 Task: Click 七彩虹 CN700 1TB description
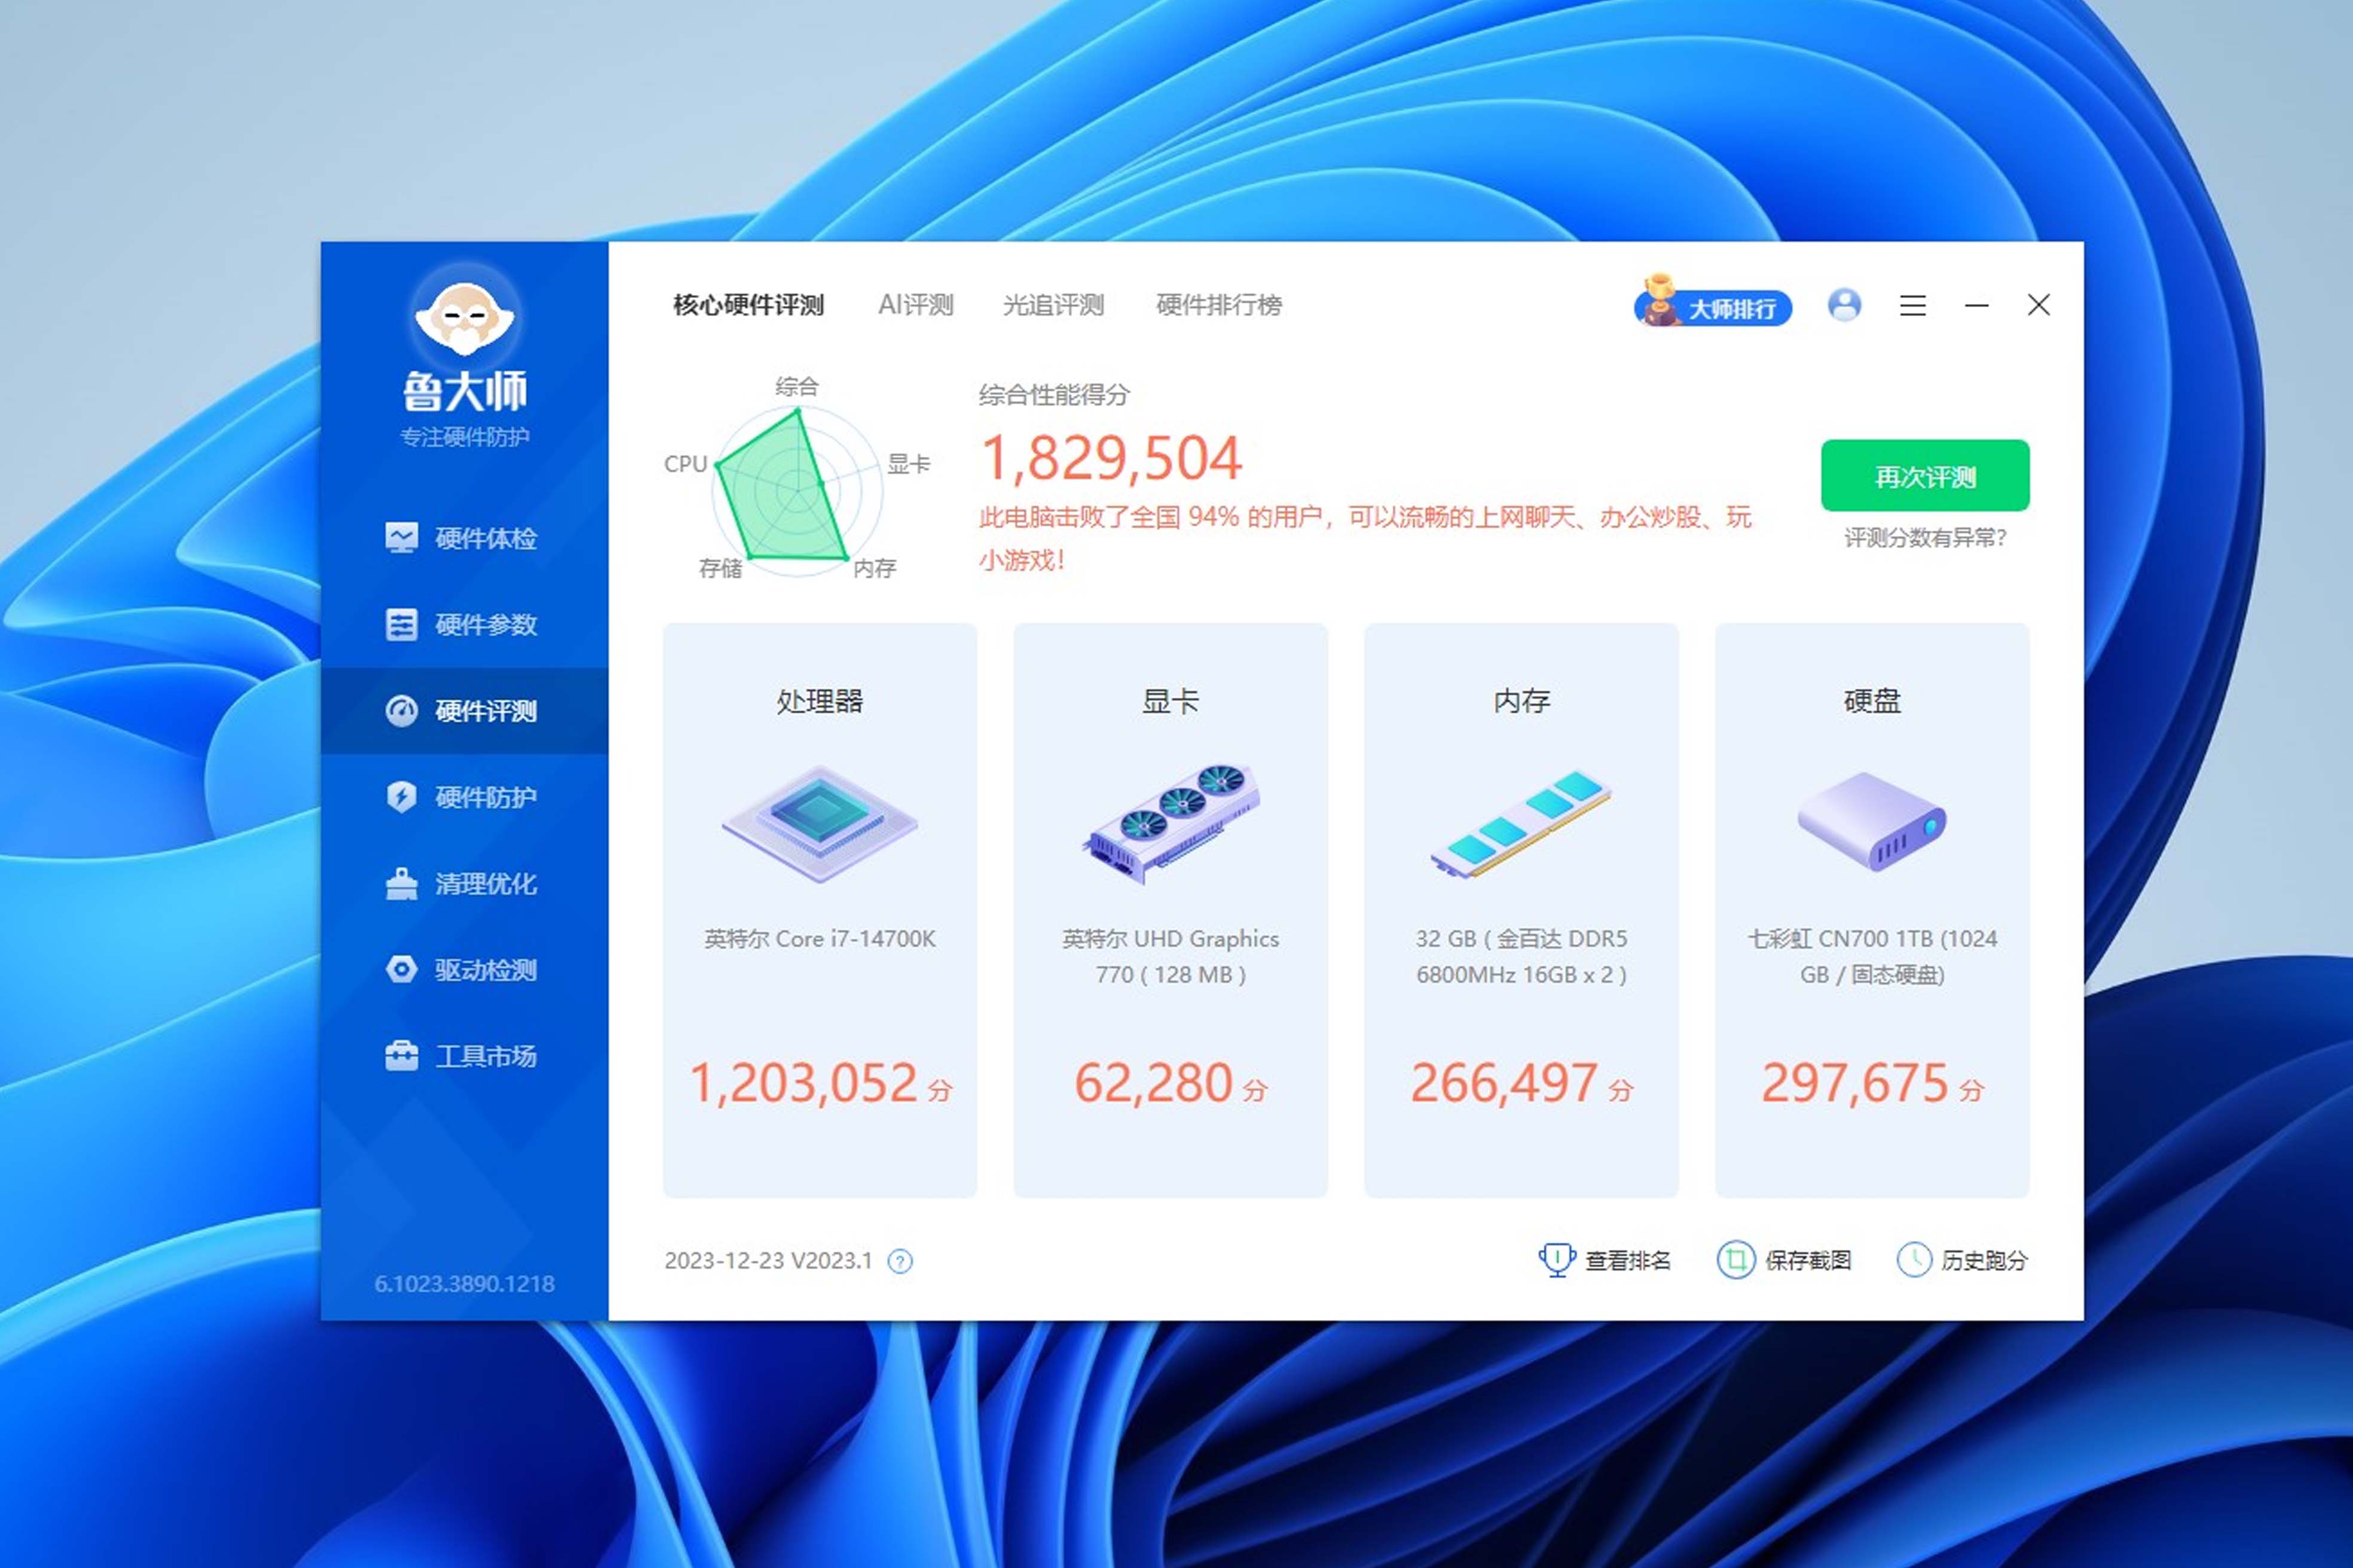click(x=1872, y=957)
